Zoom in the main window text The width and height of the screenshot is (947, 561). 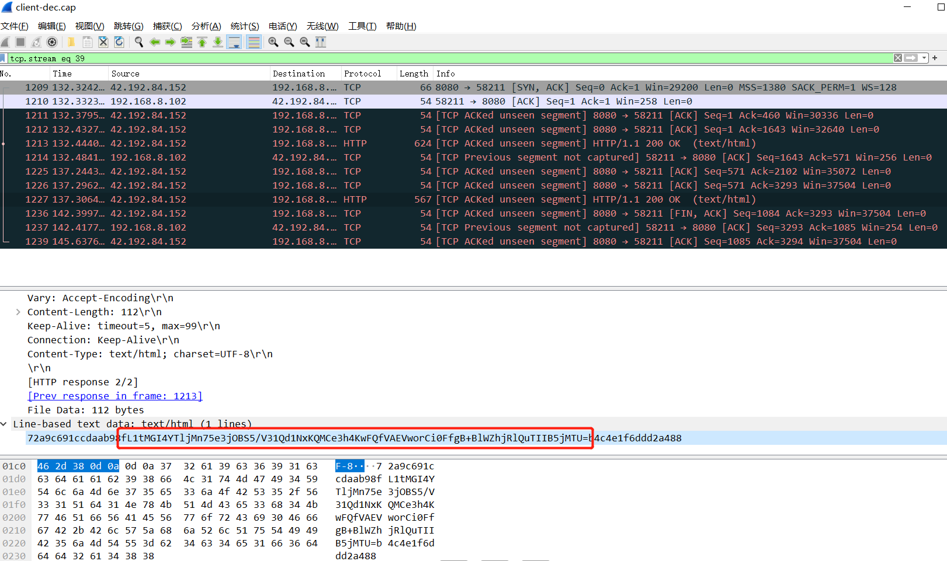click(273, 42)
